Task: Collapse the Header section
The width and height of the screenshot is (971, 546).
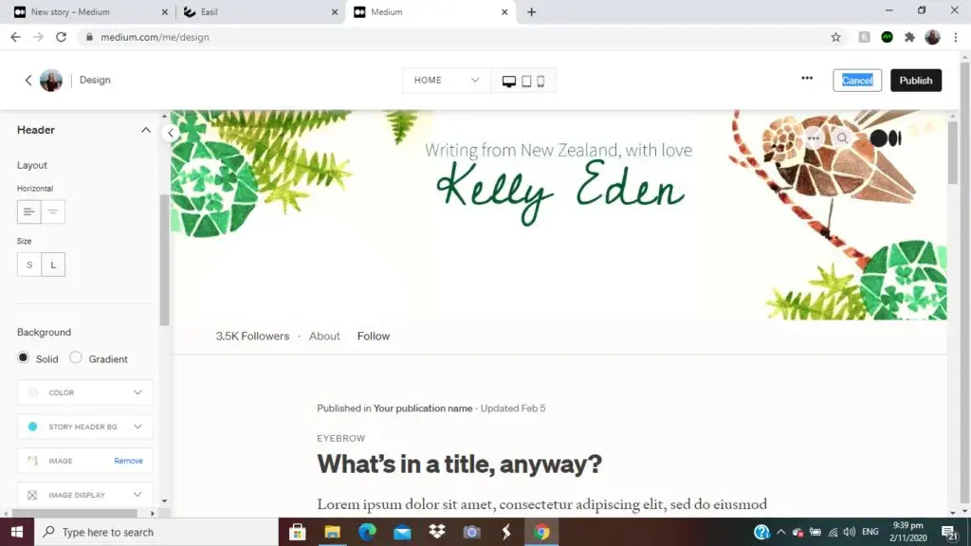Action: (x=145, y=130)
